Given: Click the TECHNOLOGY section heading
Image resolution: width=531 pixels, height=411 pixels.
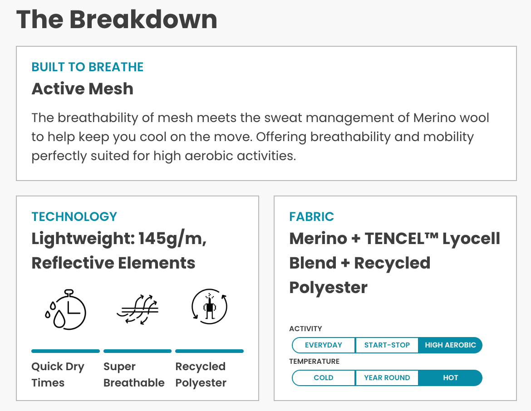Looking at the screenshot, I should click(x=74, y=217).
